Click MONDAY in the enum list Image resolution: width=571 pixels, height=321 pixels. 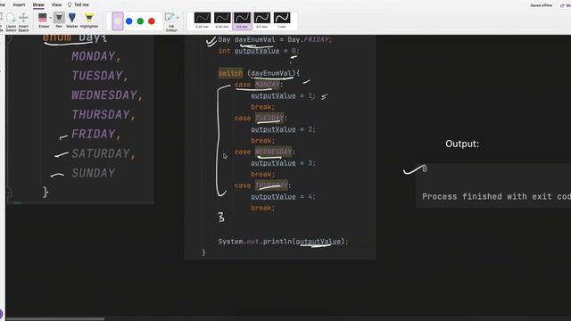94,56
